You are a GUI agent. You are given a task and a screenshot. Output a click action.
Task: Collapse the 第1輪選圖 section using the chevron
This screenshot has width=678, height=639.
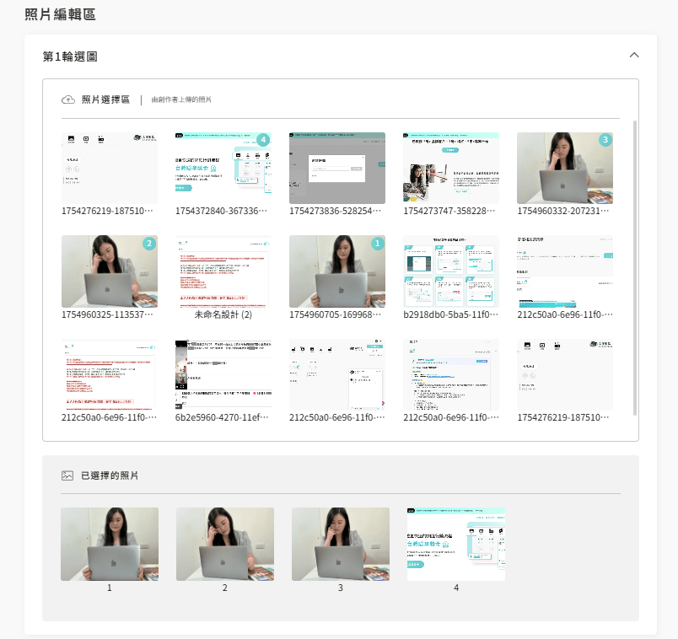(634, 56)
